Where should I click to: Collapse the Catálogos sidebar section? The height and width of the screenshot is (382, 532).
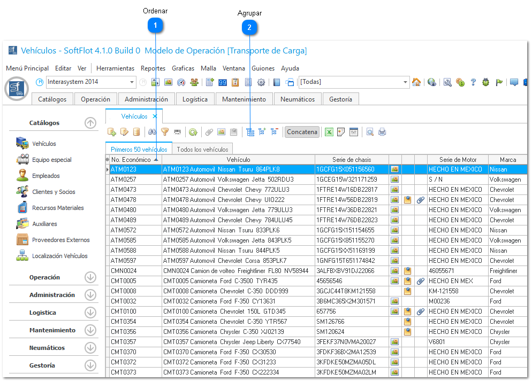click(x=90, y=123)
